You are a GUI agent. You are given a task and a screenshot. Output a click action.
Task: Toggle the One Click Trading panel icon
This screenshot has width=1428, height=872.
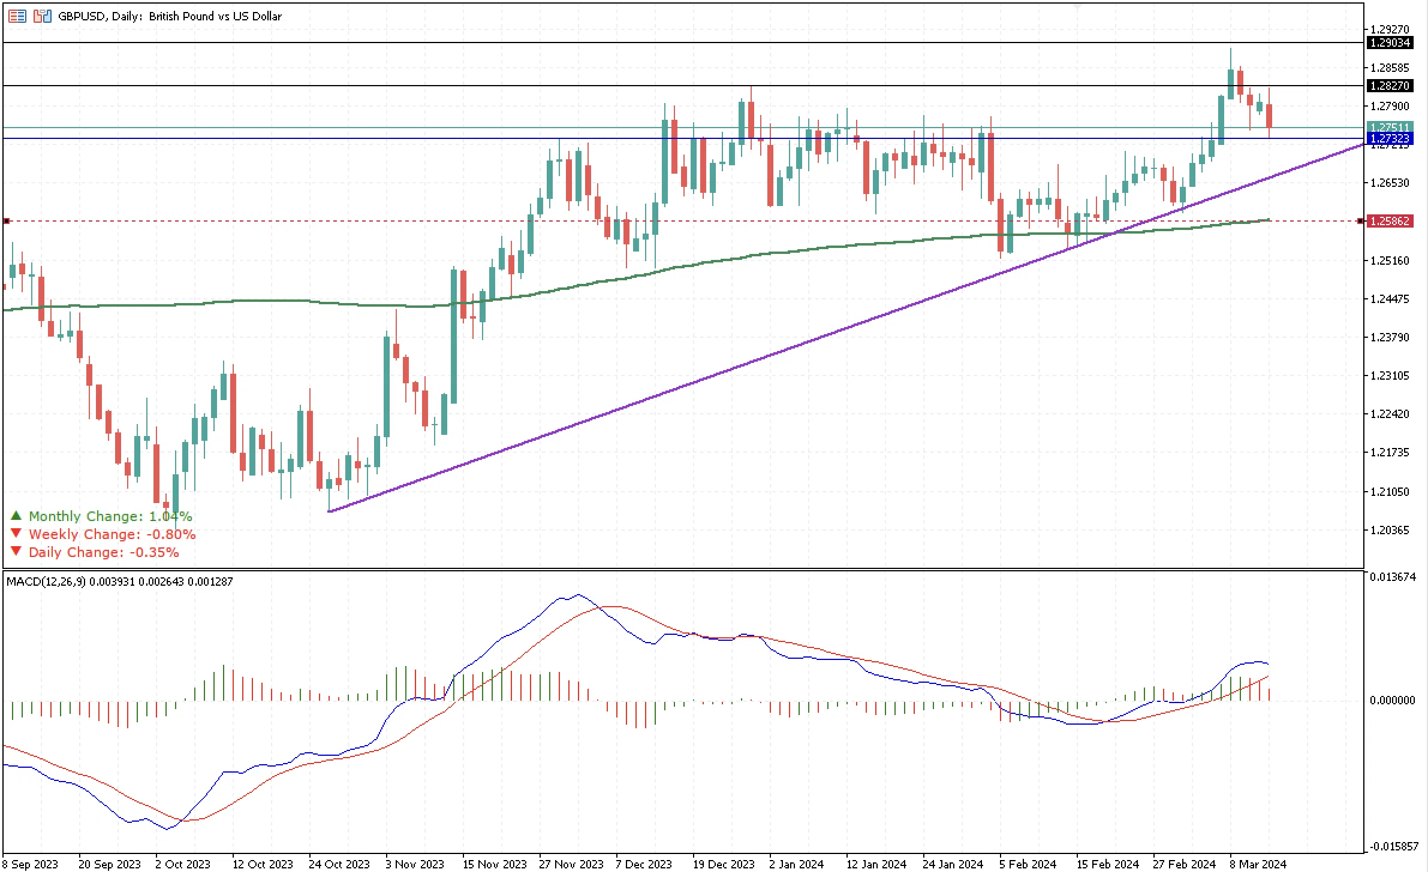pos(42,16)
